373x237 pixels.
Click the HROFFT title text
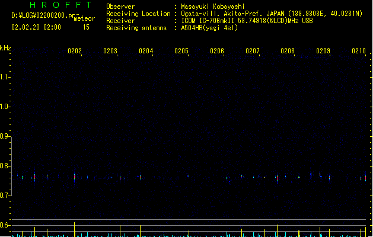[x=60, y=5]
